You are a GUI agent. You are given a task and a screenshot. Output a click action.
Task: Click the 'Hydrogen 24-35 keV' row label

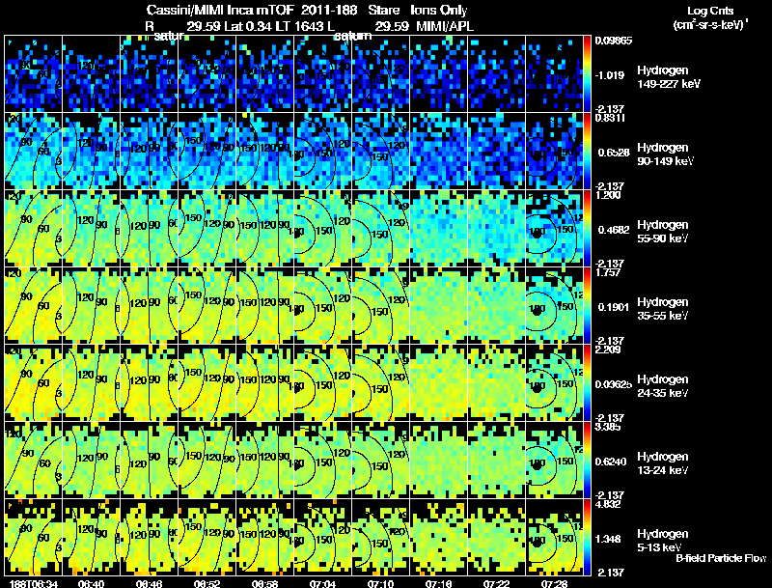coord(663,386)
